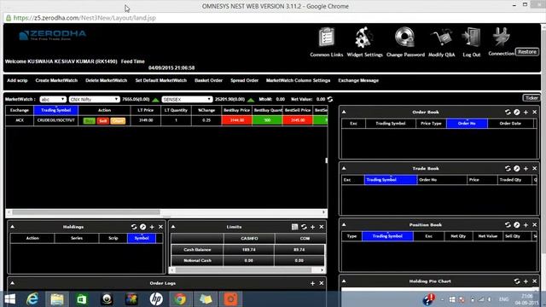The image size is (546, 307).
Task: Click Add scrip menu item
Action: pyautogui.click(x=17, y=80)
